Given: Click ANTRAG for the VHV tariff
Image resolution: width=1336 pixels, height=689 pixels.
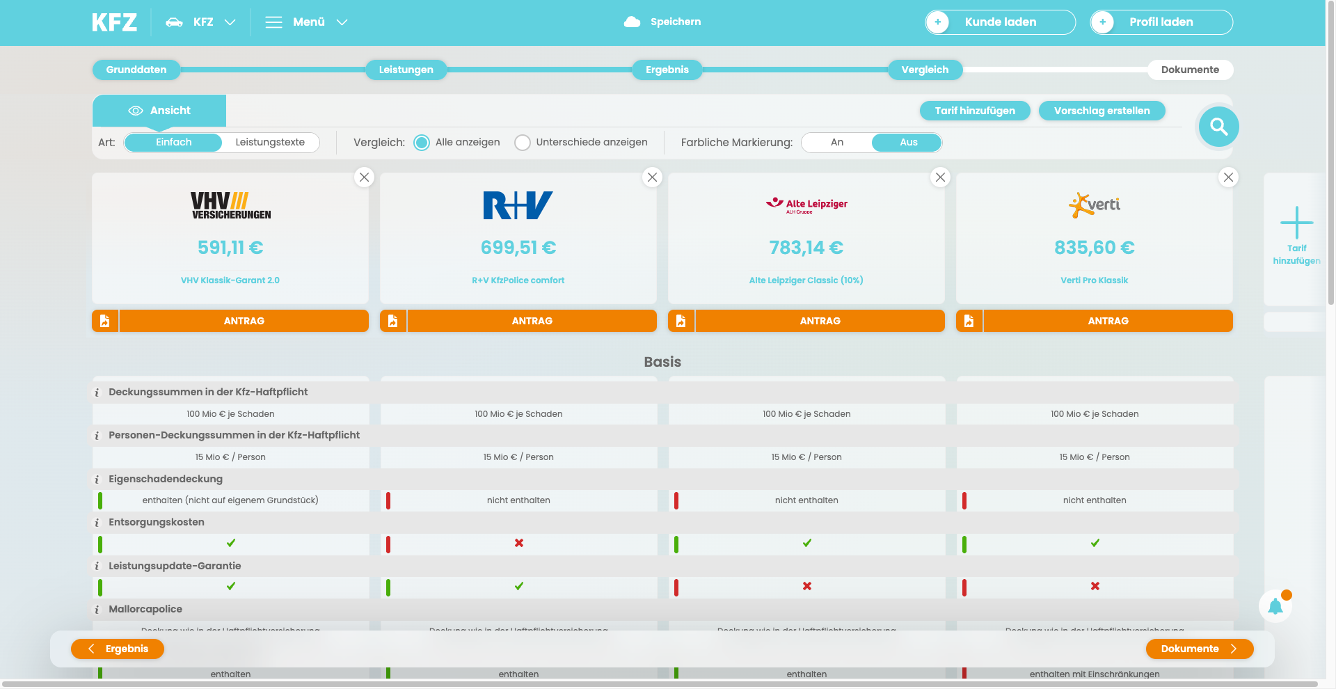Looking at the screenshot, I should (x=244, y=321).
